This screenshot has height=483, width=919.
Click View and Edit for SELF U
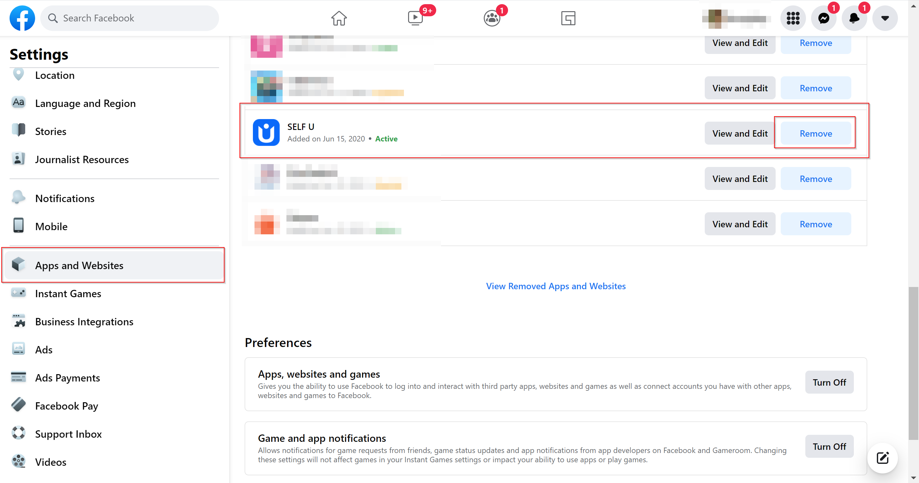(740, 133)
